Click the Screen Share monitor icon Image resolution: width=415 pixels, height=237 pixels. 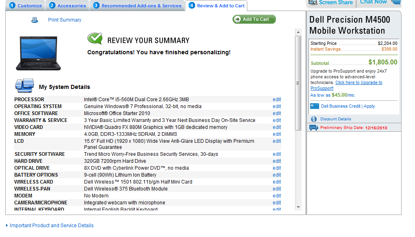[313, 2]
